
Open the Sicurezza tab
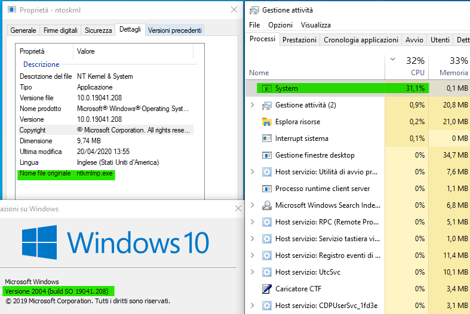tap(99, 30)
